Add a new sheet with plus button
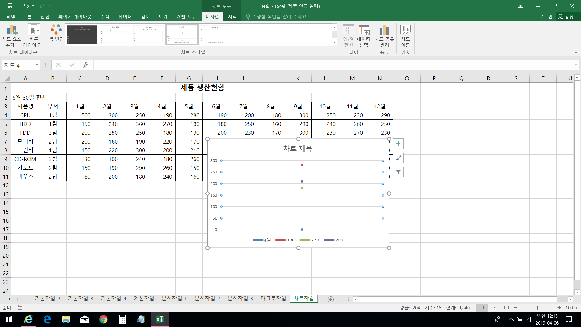 coord(331,299)
